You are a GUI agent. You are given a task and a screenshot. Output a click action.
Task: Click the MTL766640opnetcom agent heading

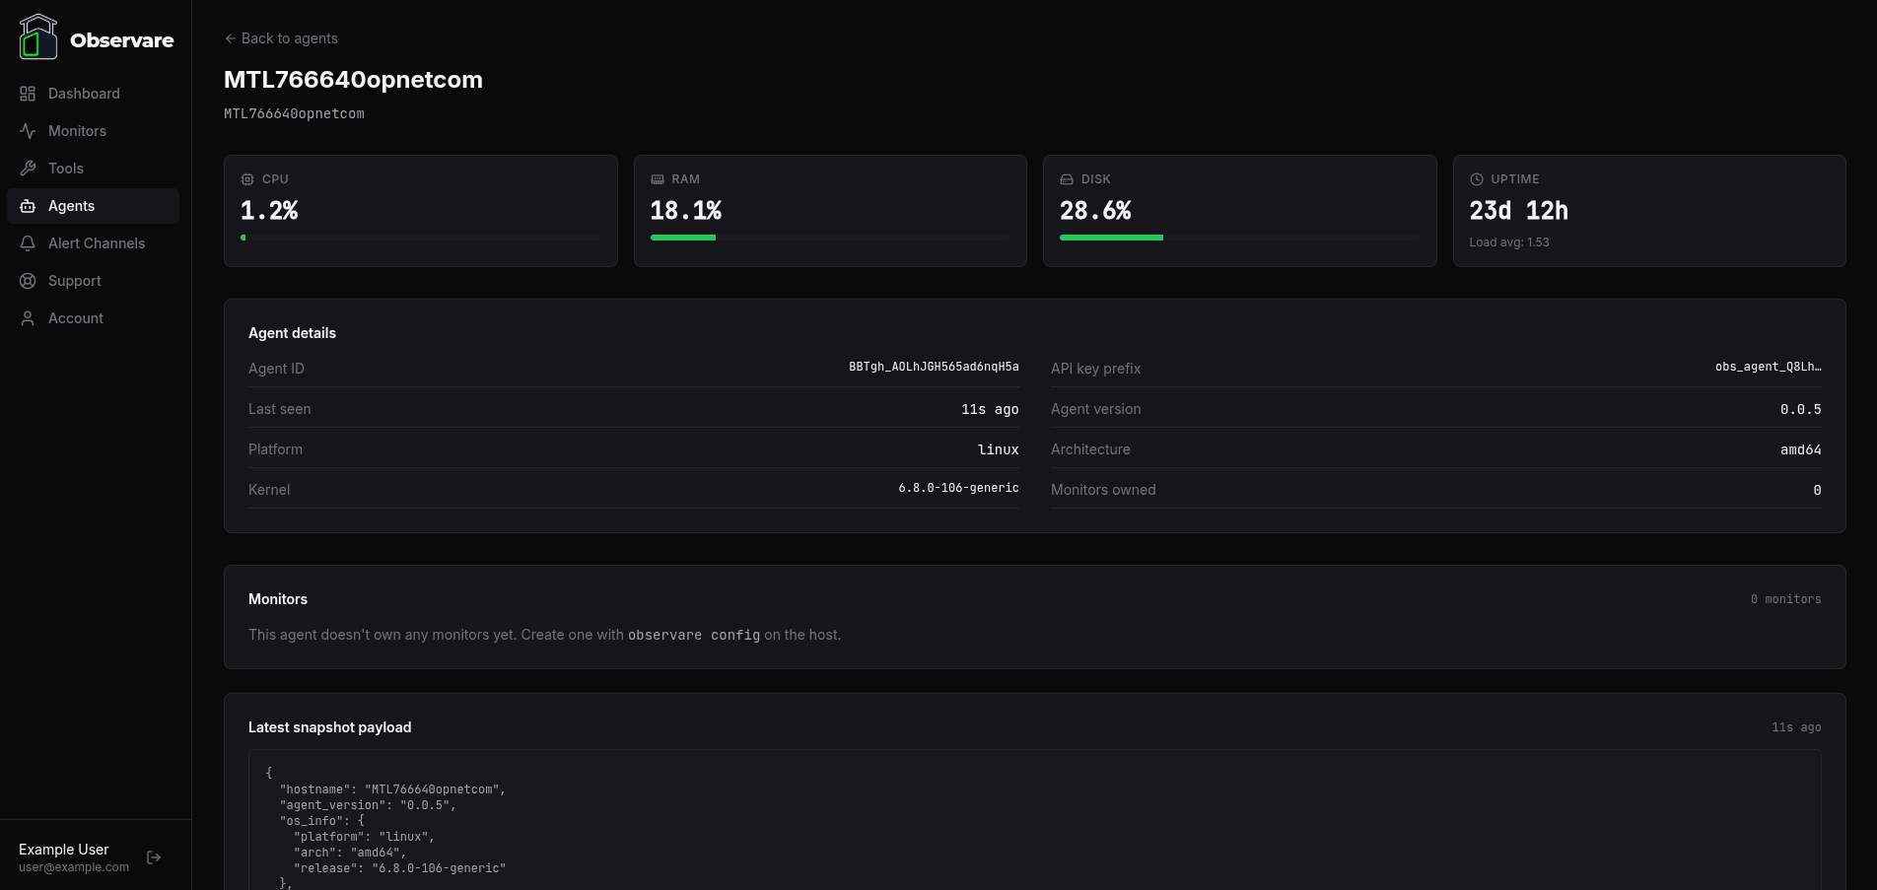click(353, 80)
